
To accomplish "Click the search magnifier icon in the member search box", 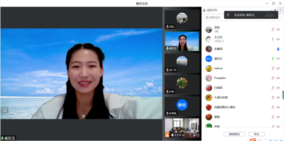I will point(207,18).
